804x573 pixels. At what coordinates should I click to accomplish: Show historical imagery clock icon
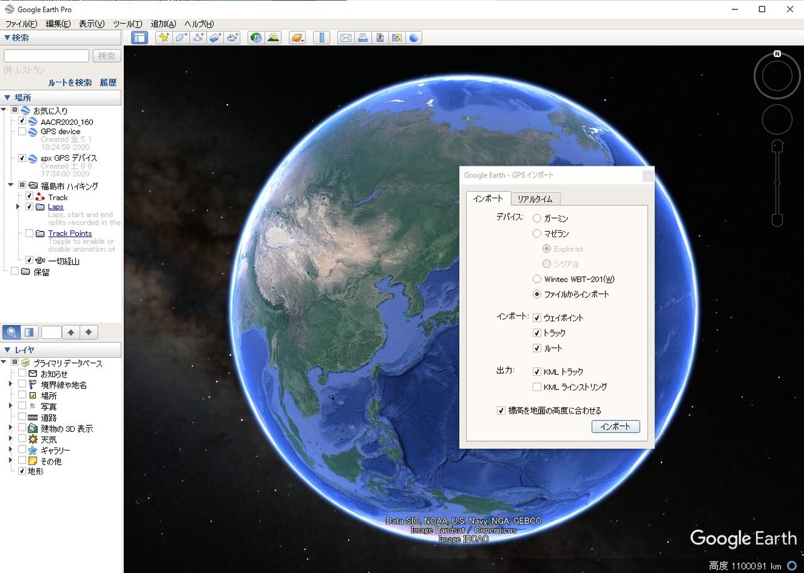coord(256,38)
